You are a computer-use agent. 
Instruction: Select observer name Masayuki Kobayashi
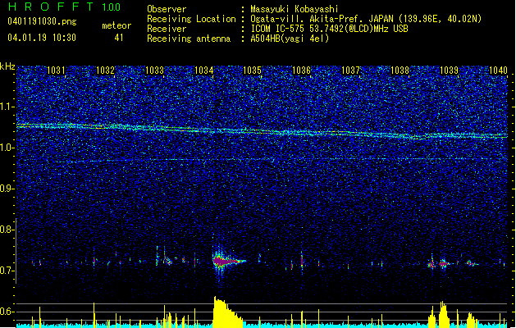[295, 9]
